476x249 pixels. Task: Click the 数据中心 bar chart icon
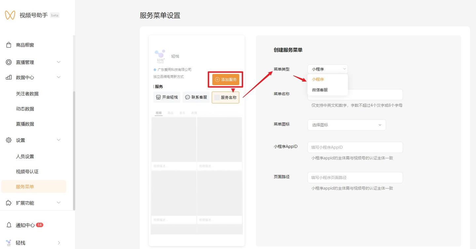9,77
